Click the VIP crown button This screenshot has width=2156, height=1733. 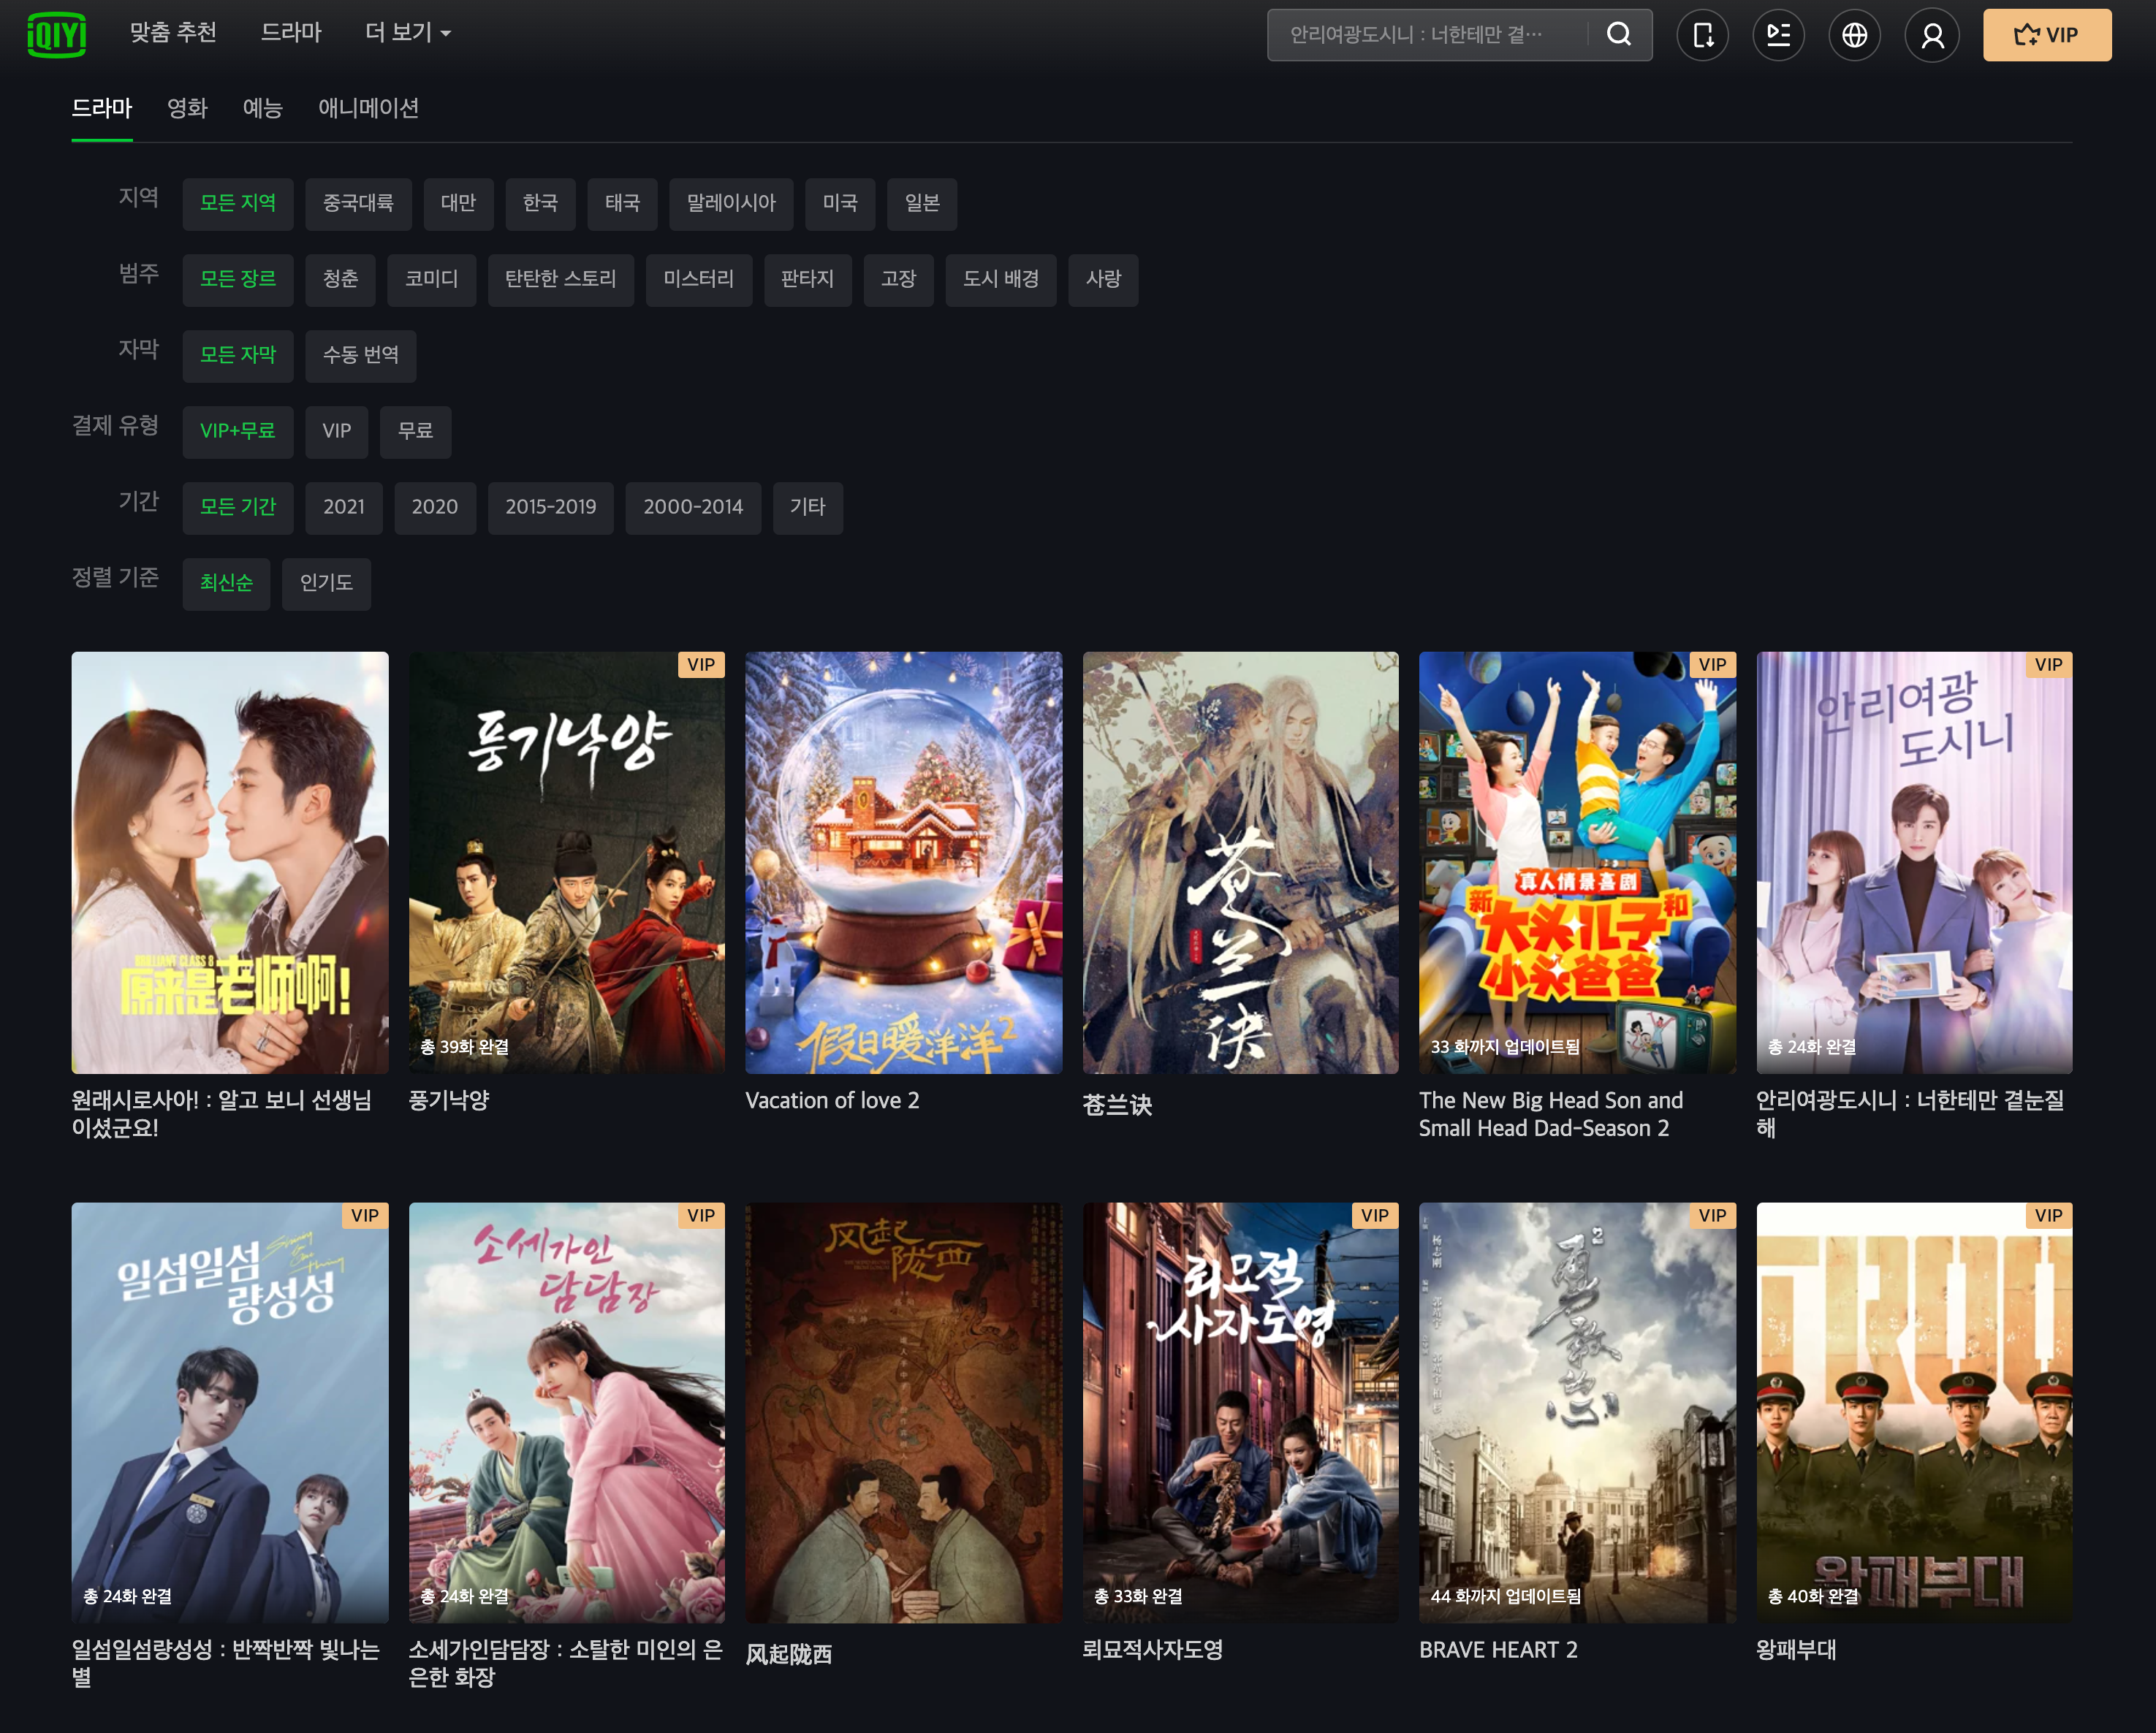pos(2046,35)
